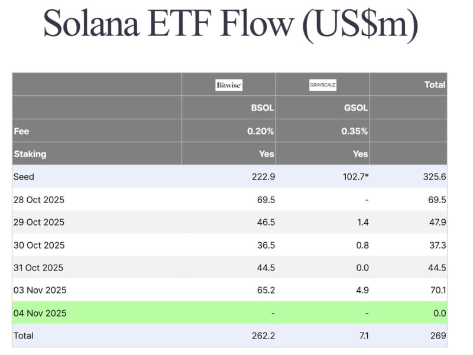Click the Seed row label

[24, 177]
